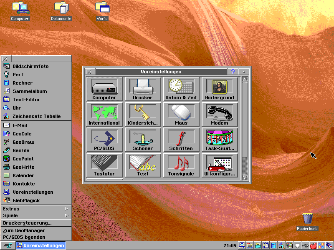
Task: Open the Text settings module
Action: pyautogui.click(x=143, y=165)
